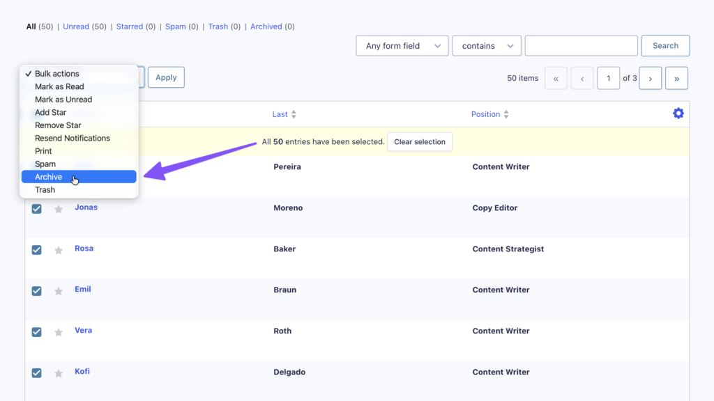This screenshot has height=401, width=714.
Task: Choose Spam bulk action
Action: point(79,164)
